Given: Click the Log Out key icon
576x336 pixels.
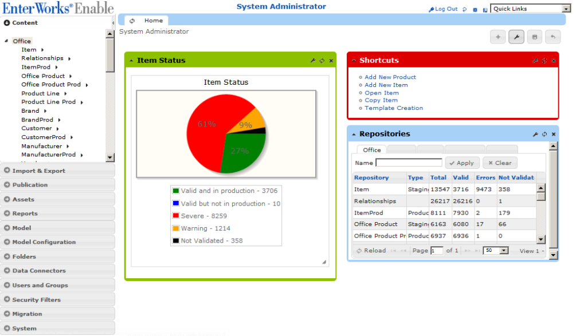Looking at the screenshot, I should [x=430, y=9].
